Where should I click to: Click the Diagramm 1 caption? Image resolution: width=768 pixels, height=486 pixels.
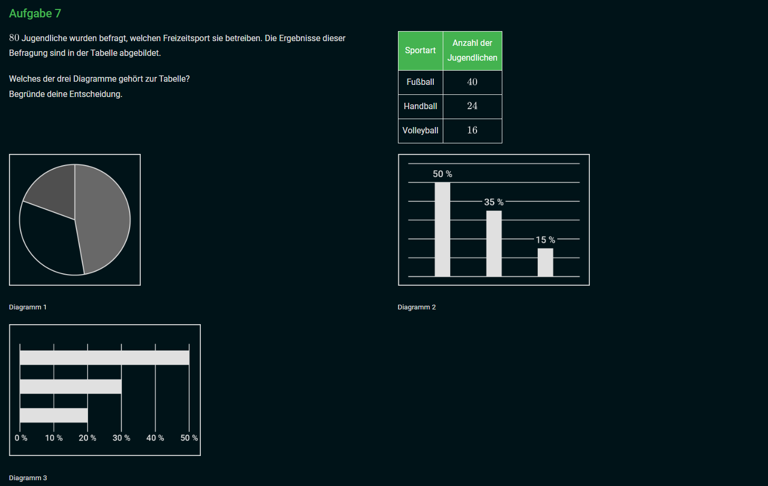point(28,307)
